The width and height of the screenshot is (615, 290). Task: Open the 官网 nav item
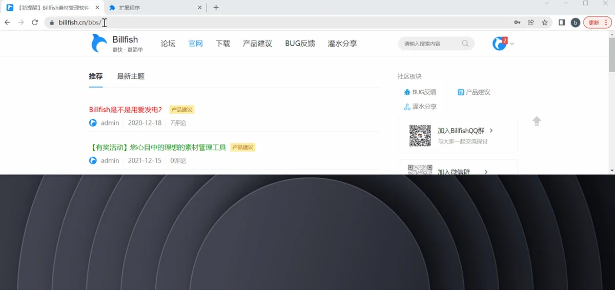click(x=196, y=44)
